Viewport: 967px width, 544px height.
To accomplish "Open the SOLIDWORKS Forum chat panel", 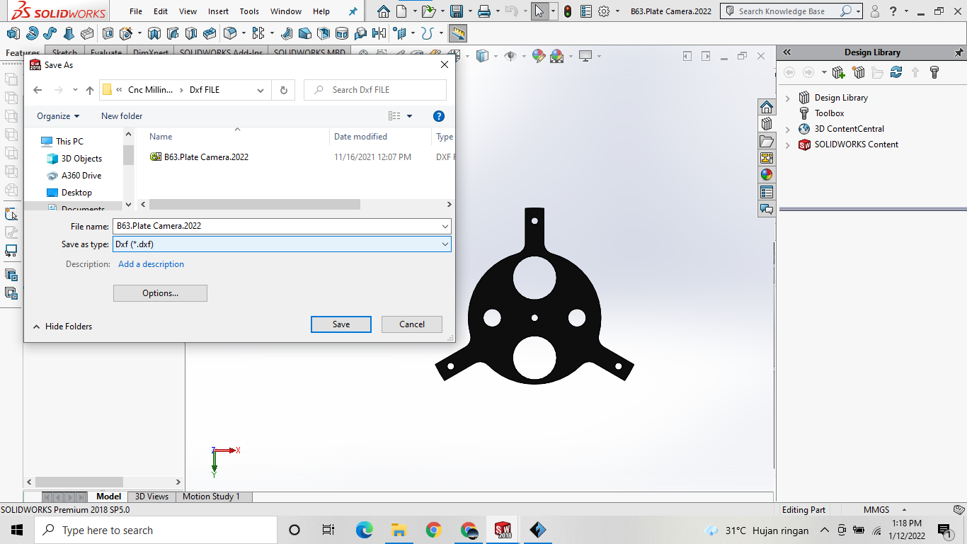I will click(767, 209).
